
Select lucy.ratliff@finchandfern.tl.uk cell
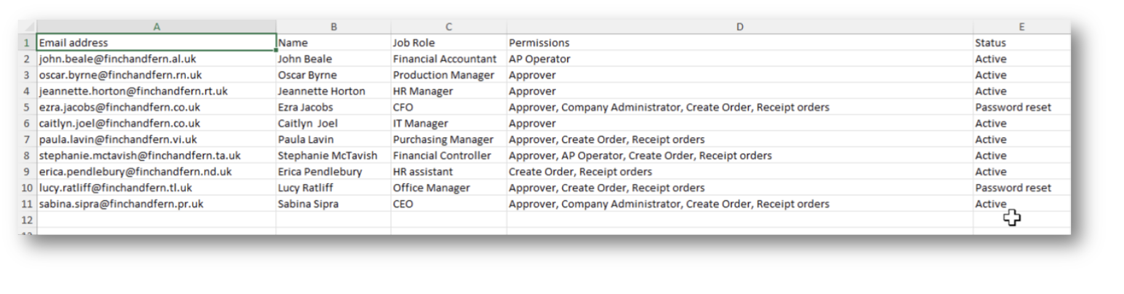point(156,188)
